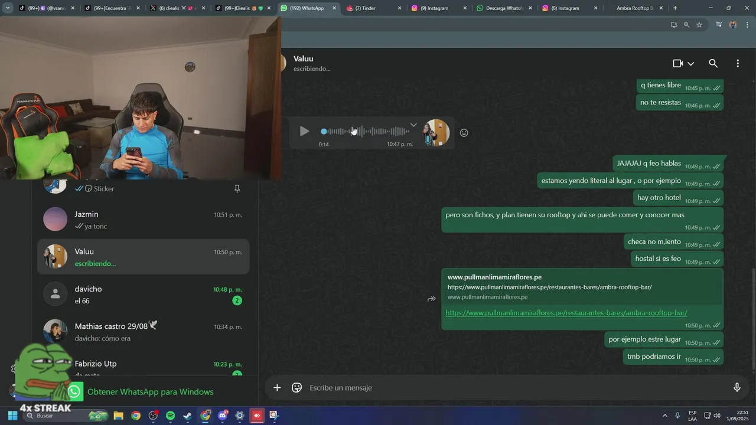Open Mathias castro 29/08 chat
The height and width of the screenshot is (425, 756).
[143, 332]
